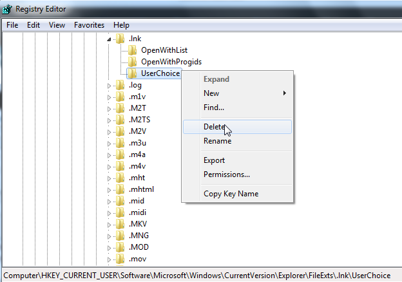Expand the .m1v key
Image resolution: width=402 pixels, height=282 pixels.
tap(109, 97)
